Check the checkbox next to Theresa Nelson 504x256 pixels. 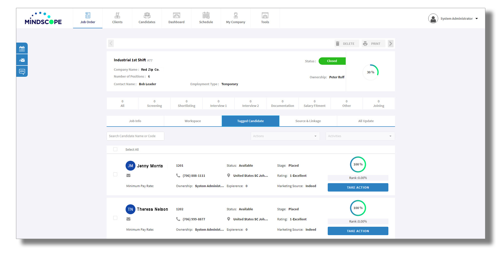[x=115, y=218]
